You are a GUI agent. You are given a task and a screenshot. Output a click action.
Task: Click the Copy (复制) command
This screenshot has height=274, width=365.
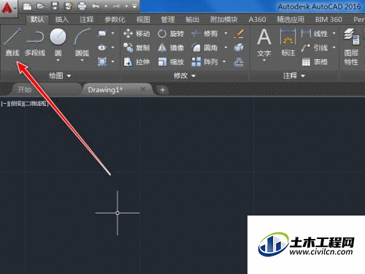[x=137, y=47]
